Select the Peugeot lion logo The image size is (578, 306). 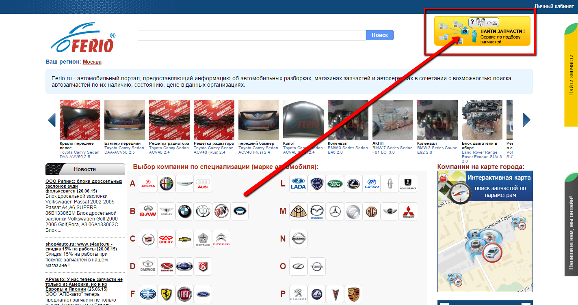[299, 294]
